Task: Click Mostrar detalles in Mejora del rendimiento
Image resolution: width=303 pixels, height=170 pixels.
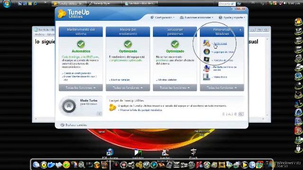Action: [120, 80]
